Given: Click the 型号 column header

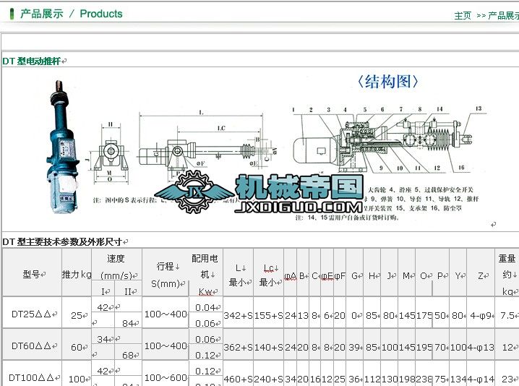Looking at the screenshot, I should [x=32, y=273].
